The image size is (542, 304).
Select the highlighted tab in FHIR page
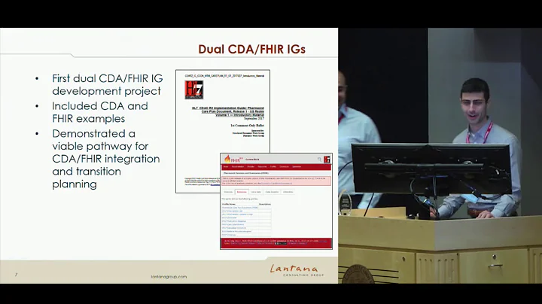click(242, 192)
